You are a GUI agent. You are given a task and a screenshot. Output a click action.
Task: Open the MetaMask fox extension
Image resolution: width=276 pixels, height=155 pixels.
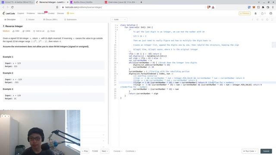coord(254,7)
